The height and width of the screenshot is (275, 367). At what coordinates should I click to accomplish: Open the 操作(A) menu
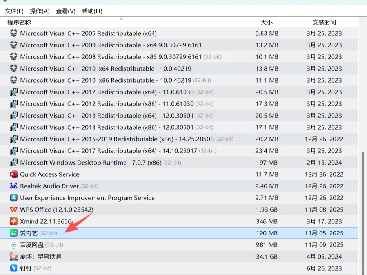[x=40, y=11]
